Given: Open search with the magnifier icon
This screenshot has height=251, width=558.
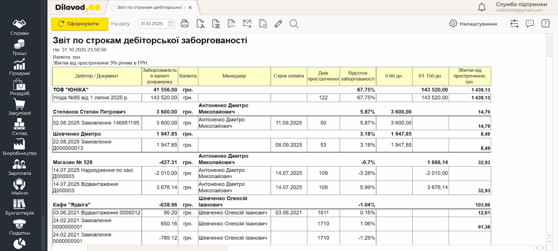Looking at the screenshot, I should [294, 24].
